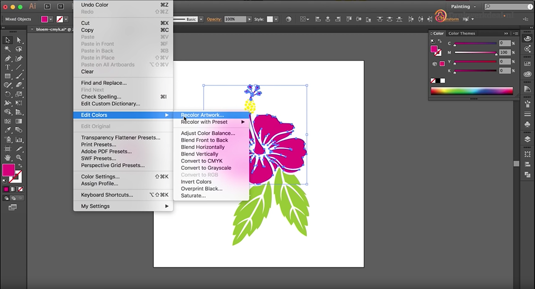Open the Style swatch dropdown
The image size is (535, 289).
pyautogui.click(x=276, y=20)
